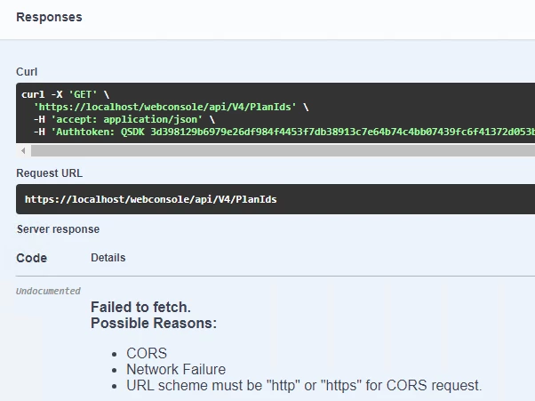Click the Responses section heading
535x401 pixels.
49,17
